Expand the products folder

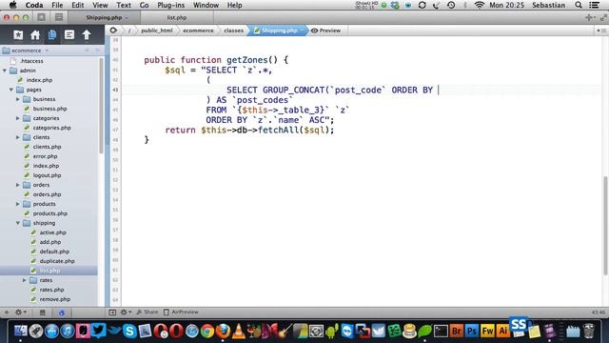click(x=18, y=204)
